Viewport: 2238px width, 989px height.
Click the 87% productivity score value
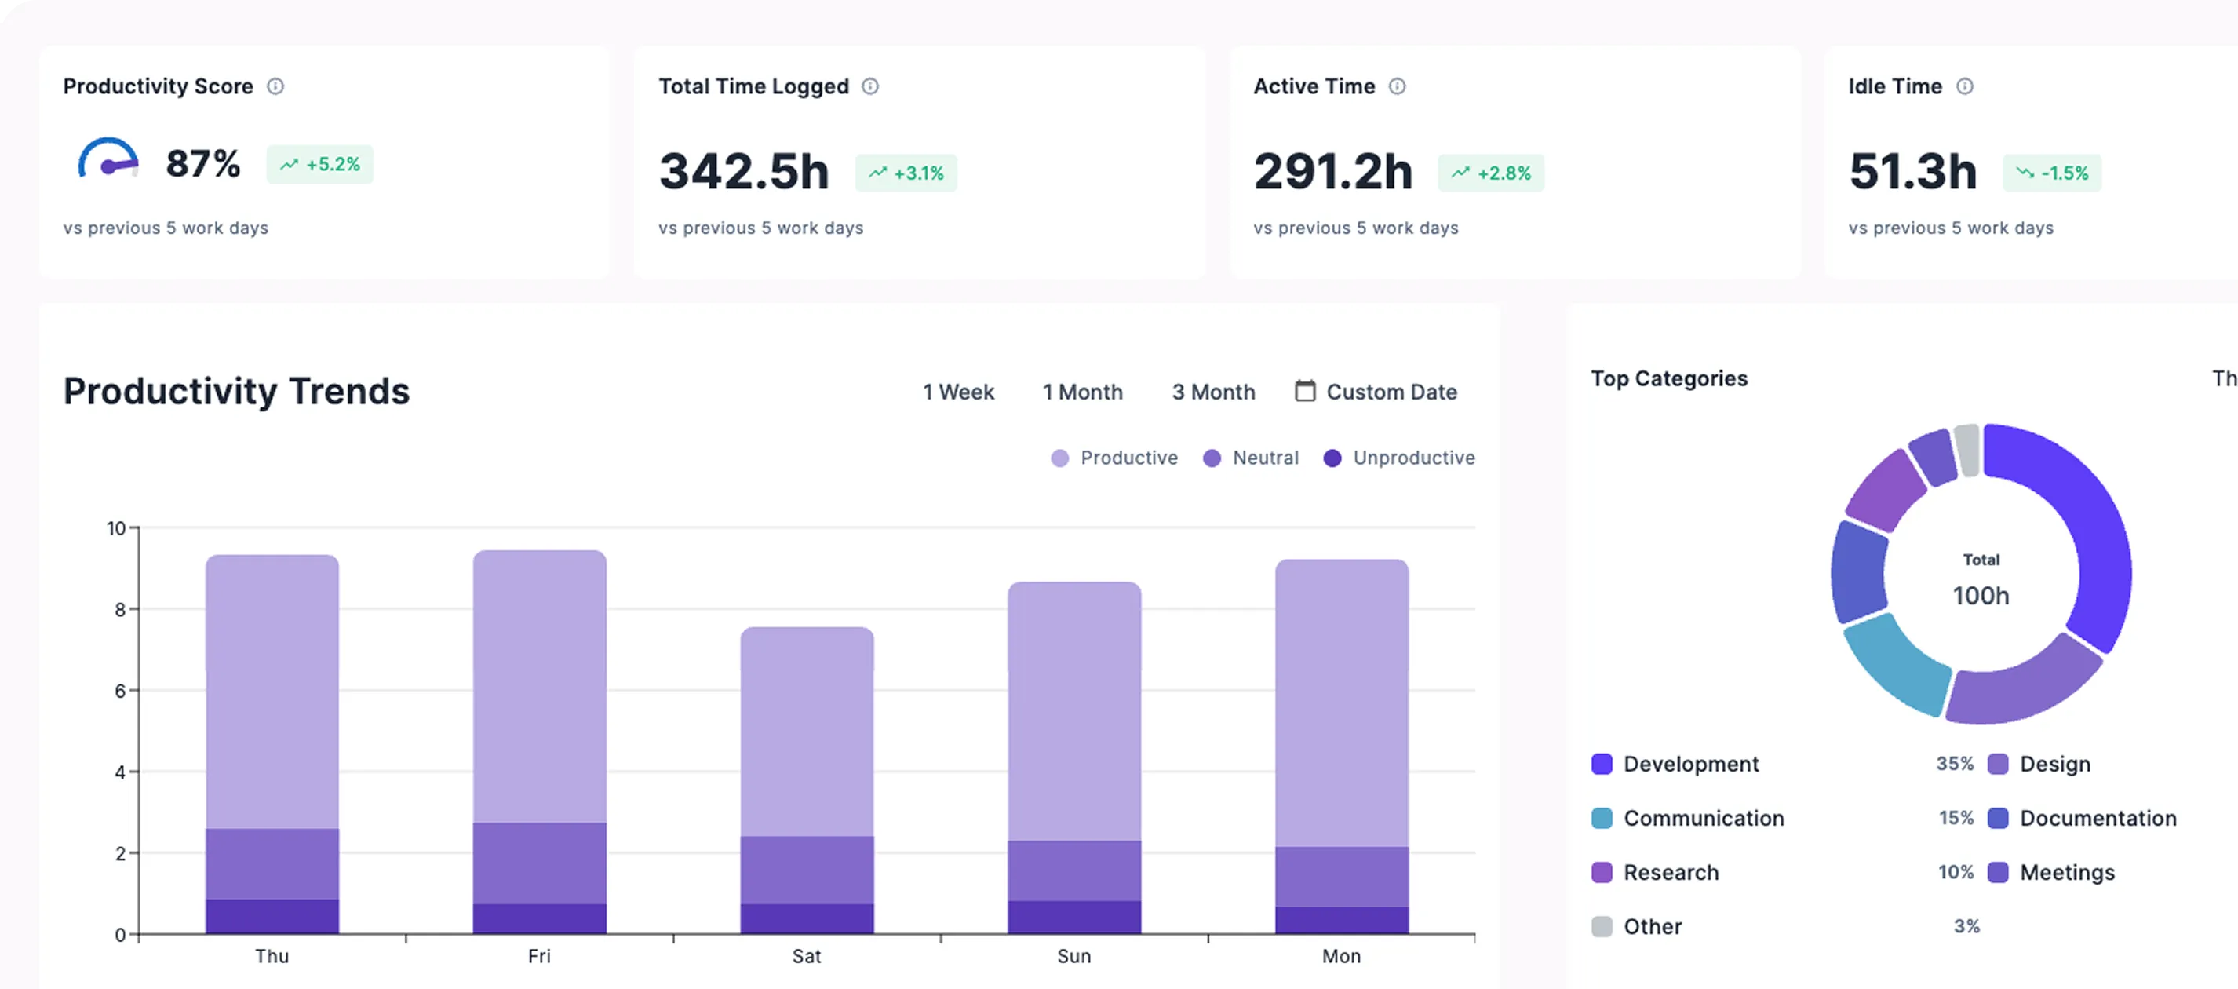pos(203,163)
